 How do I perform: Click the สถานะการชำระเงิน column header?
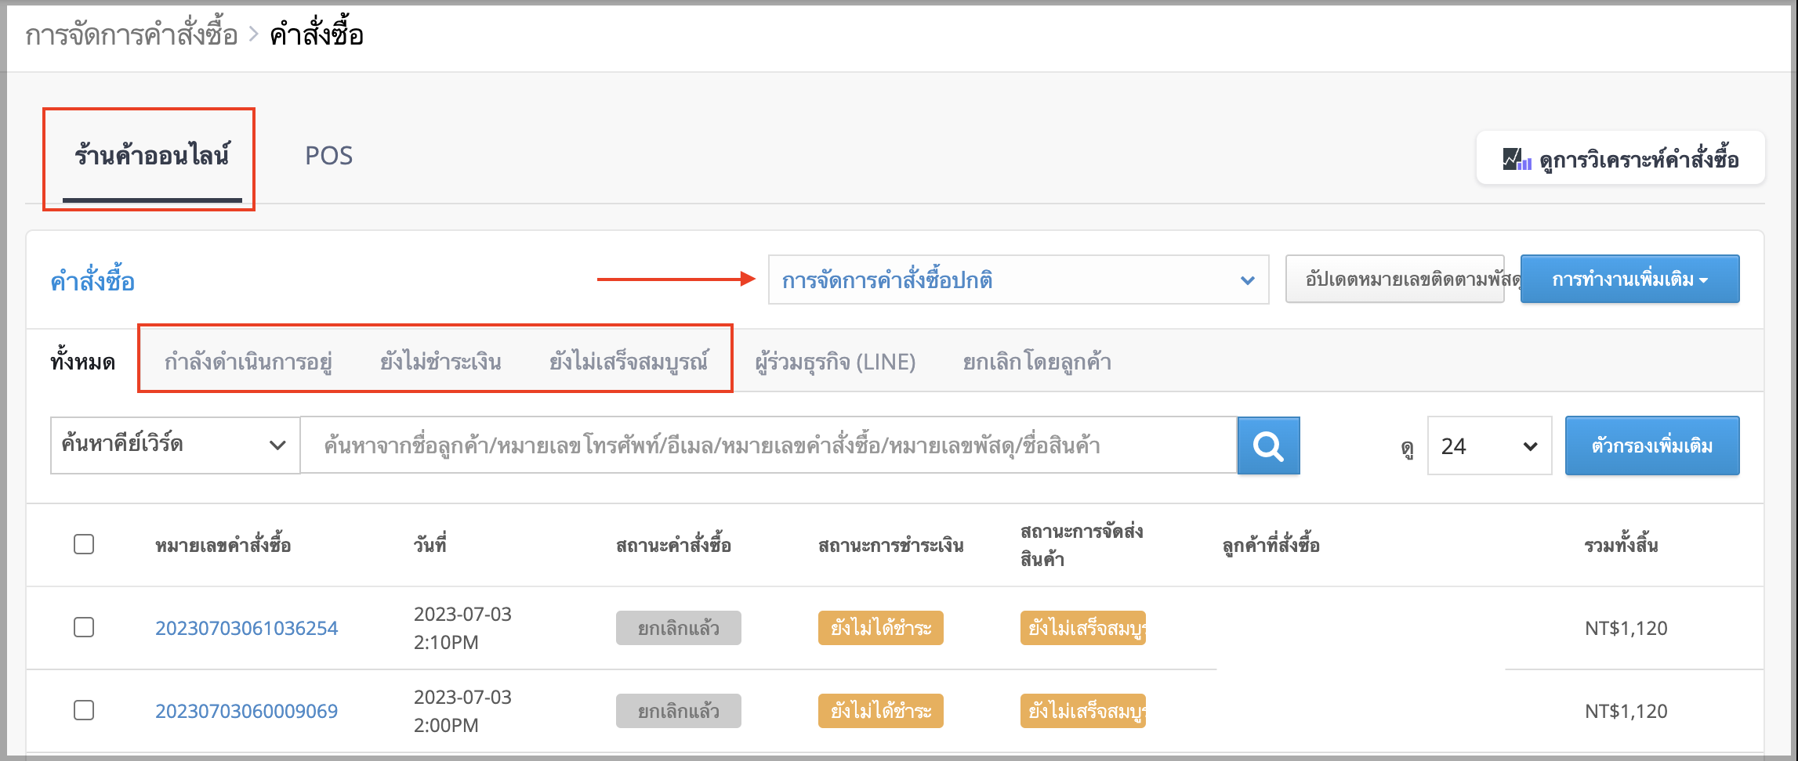click(x=891, y=545)
